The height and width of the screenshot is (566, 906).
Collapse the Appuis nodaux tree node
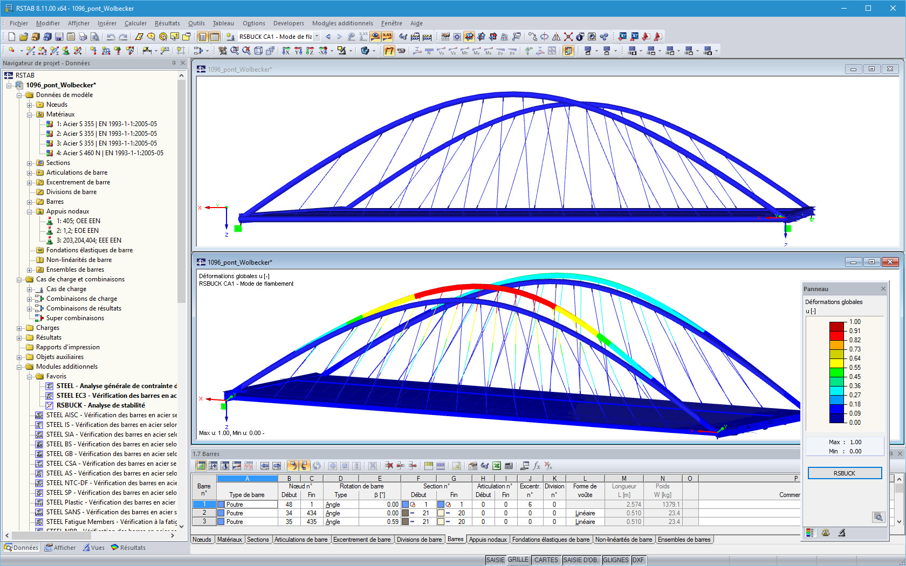pyautogui.click(x=30, y=211)
